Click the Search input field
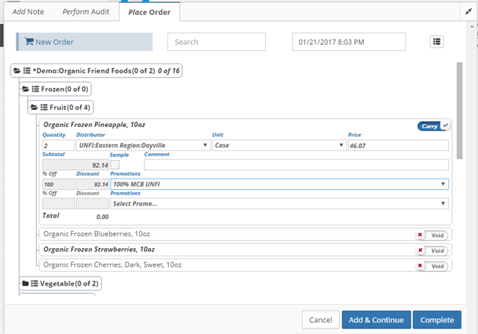Viewport: 478px width, 334px height. pyautogui.click(x=216, y=42)
